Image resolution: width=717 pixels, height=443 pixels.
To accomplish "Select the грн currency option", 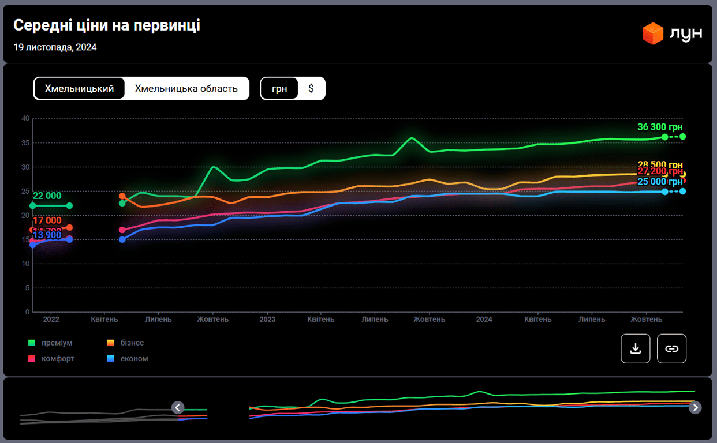I will point(279,88).
